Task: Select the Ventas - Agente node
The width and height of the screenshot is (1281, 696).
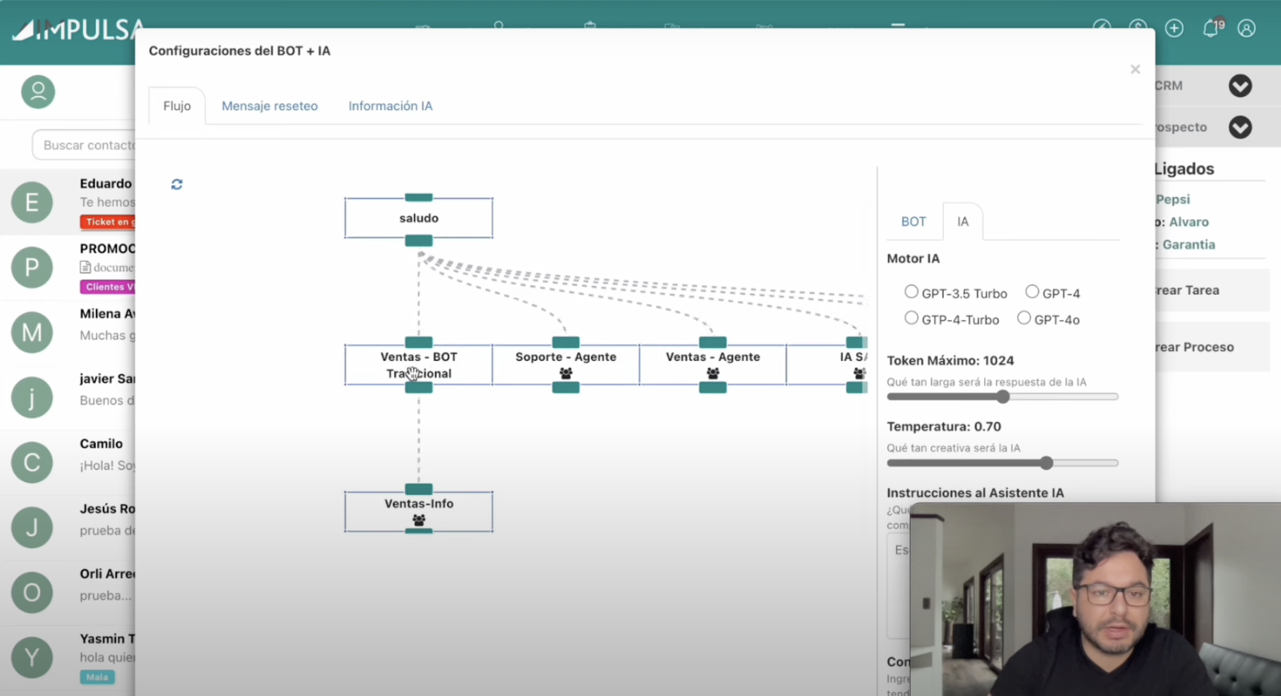Action: tap(712, 364)
